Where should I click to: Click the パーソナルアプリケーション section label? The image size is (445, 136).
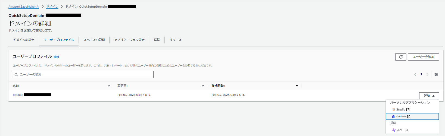[x=410, y=103]
